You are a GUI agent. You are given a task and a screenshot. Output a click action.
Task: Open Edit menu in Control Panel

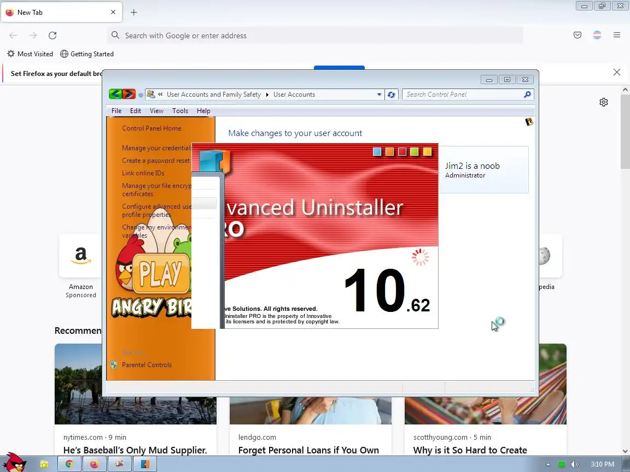(136, 111)
